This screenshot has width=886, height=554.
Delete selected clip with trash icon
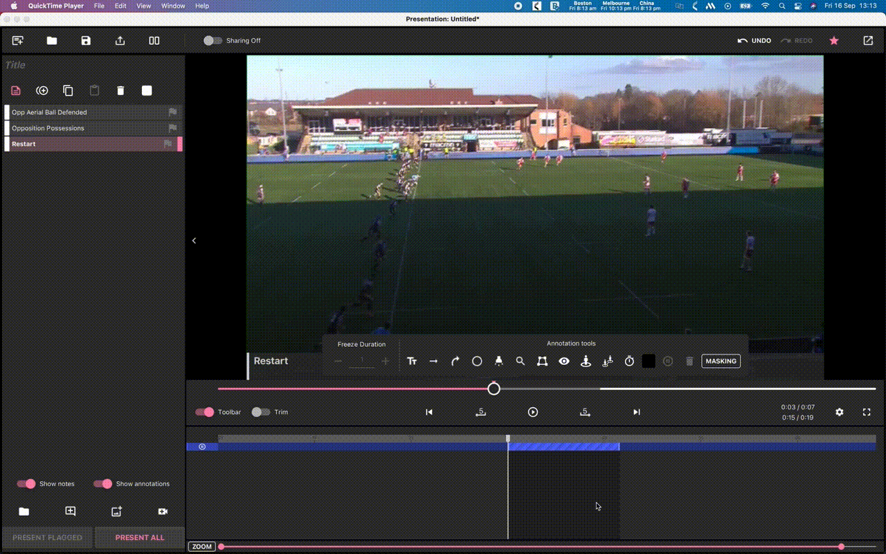coord(120,91)
